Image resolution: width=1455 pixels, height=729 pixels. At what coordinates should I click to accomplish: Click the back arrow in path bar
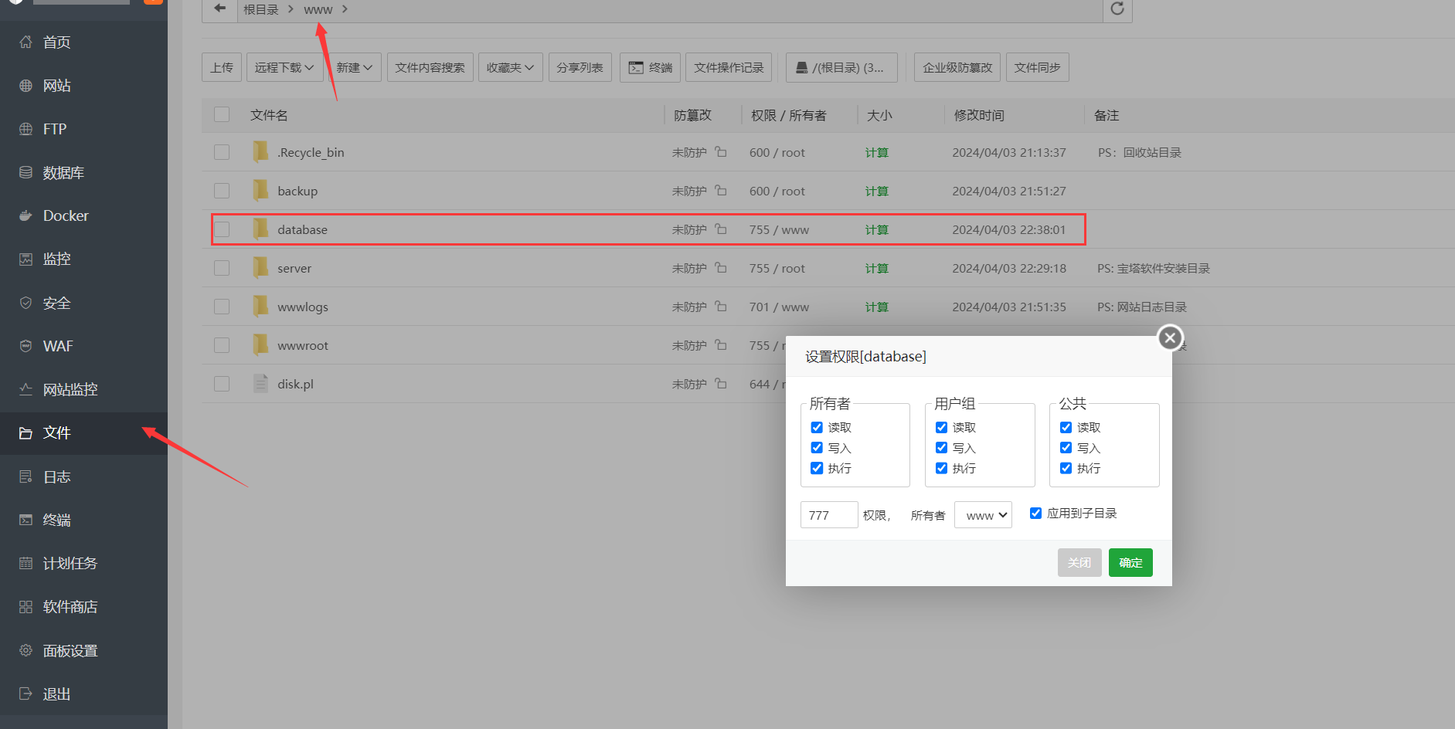pos(220,8)
